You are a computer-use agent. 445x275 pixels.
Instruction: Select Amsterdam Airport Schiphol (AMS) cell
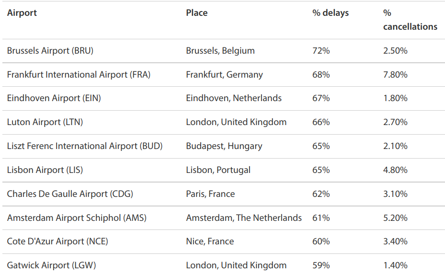(x=77, y=218)
